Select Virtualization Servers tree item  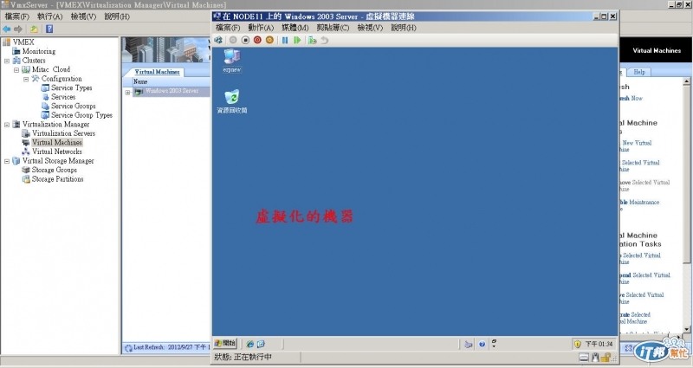pyautogui.click(x=63, y=133)
